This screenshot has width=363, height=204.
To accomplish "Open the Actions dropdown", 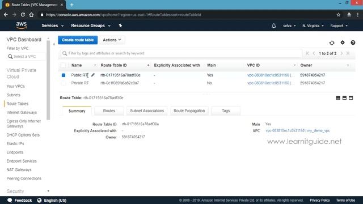I will click(x=112, y=40).
